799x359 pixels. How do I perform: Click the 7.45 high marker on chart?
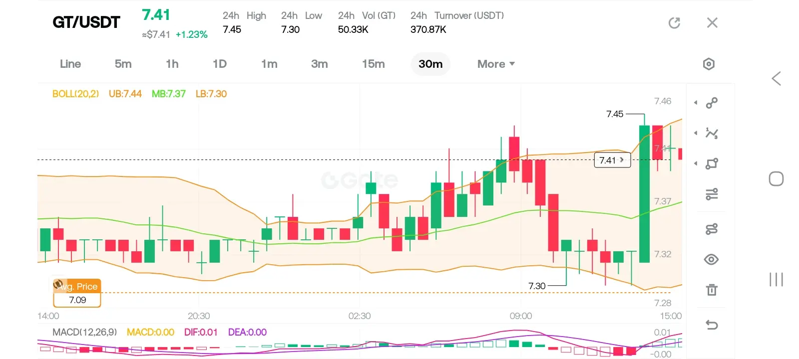[615, 114]
